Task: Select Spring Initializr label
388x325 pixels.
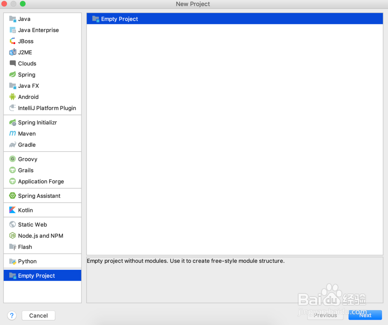Action: pyautogui.click(x=37, y=123)
